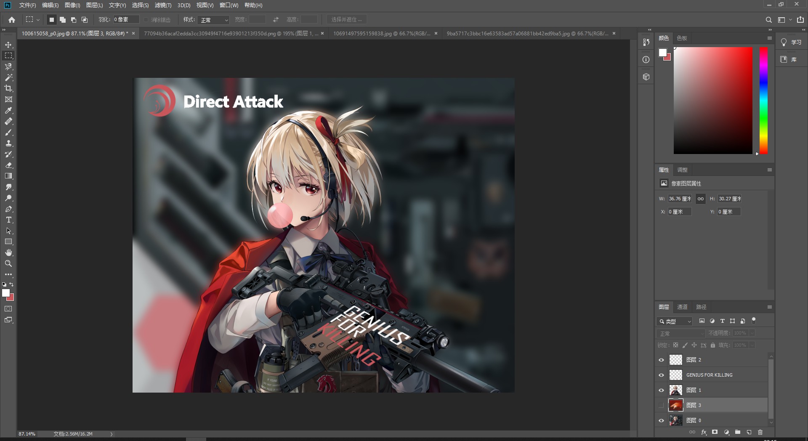Select the Frame tool
The width and height of the screenshot is (808, 441).
pyautogui.click(x=8, y=99)
